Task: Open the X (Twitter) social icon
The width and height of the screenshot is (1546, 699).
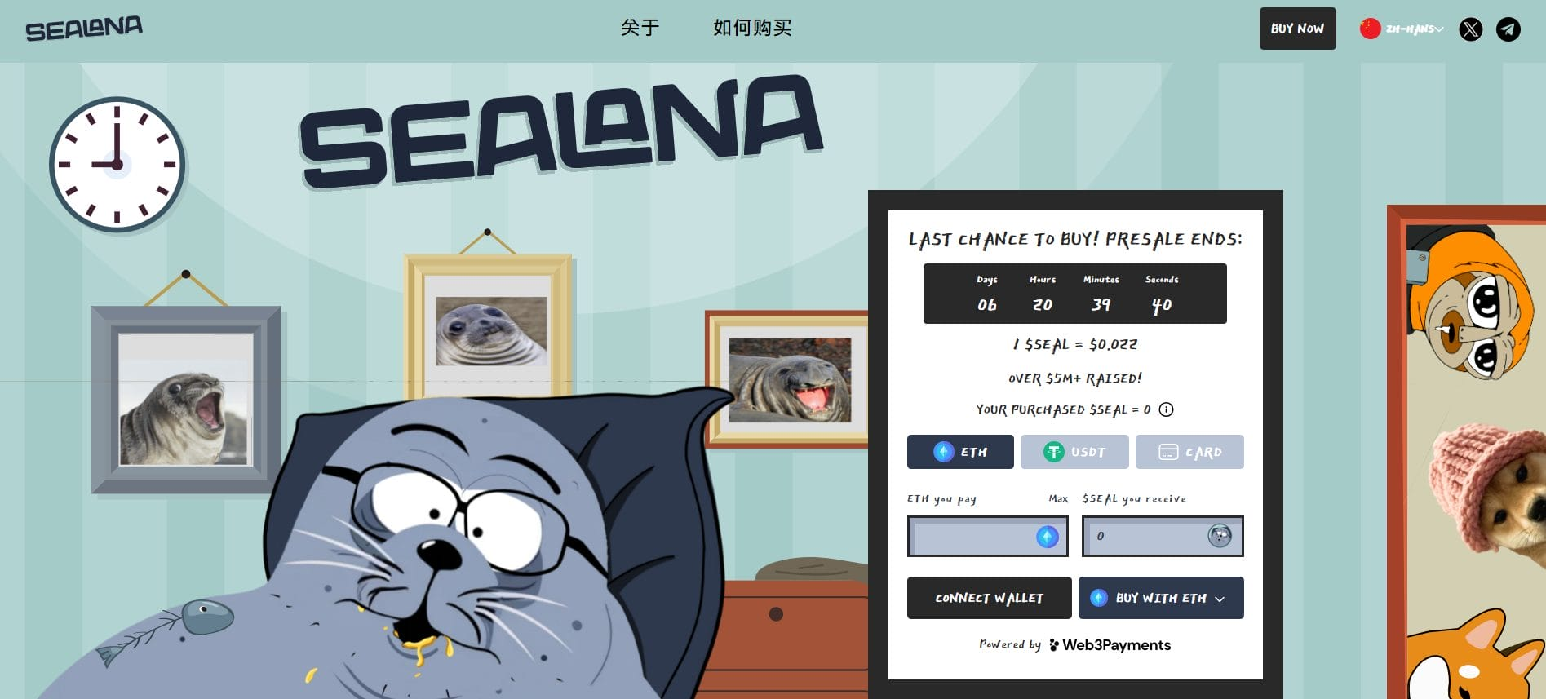Action: click(1470, 29)
